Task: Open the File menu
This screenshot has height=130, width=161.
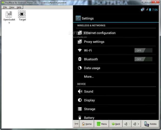Action: [5, 7]
